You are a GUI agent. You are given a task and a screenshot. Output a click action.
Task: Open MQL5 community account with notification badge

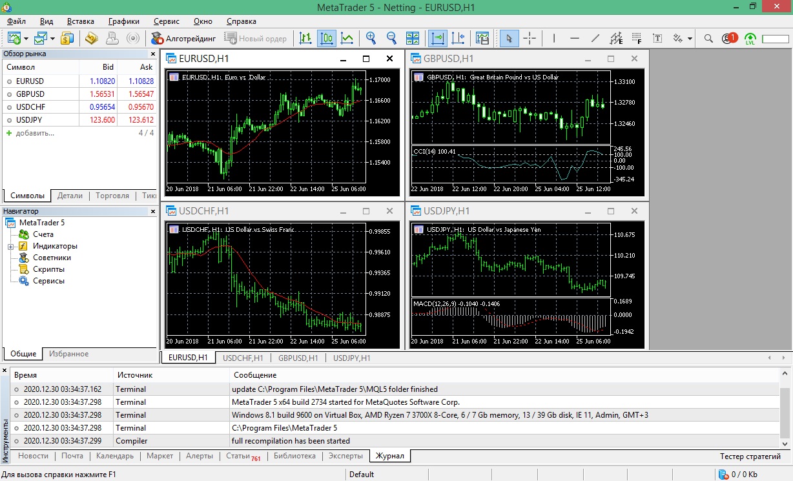[729, 38]
